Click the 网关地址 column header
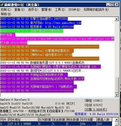 pos(23,120)
